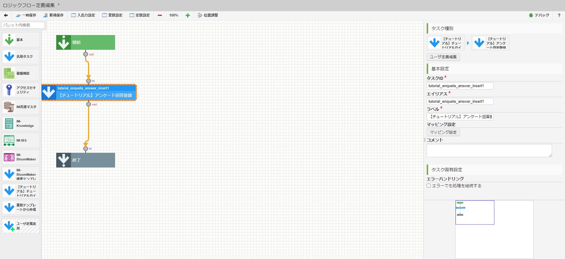Screen dimensions: 565x259
Task: Click the in port of 終了 node
Action: point(86,149)
